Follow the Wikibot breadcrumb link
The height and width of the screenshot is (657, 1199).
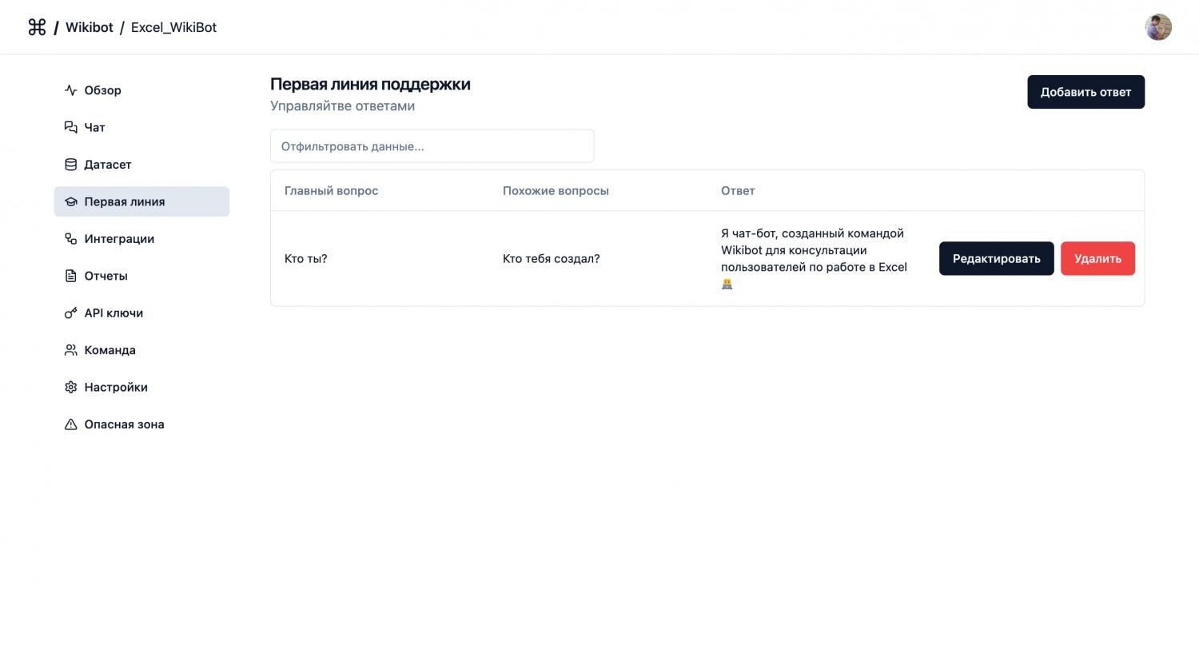[89, 27]
